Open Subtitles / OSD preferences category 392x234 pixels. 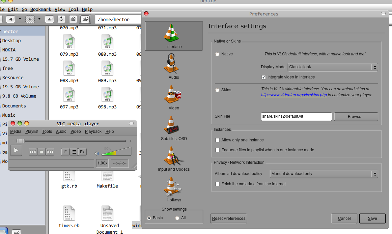174,128
